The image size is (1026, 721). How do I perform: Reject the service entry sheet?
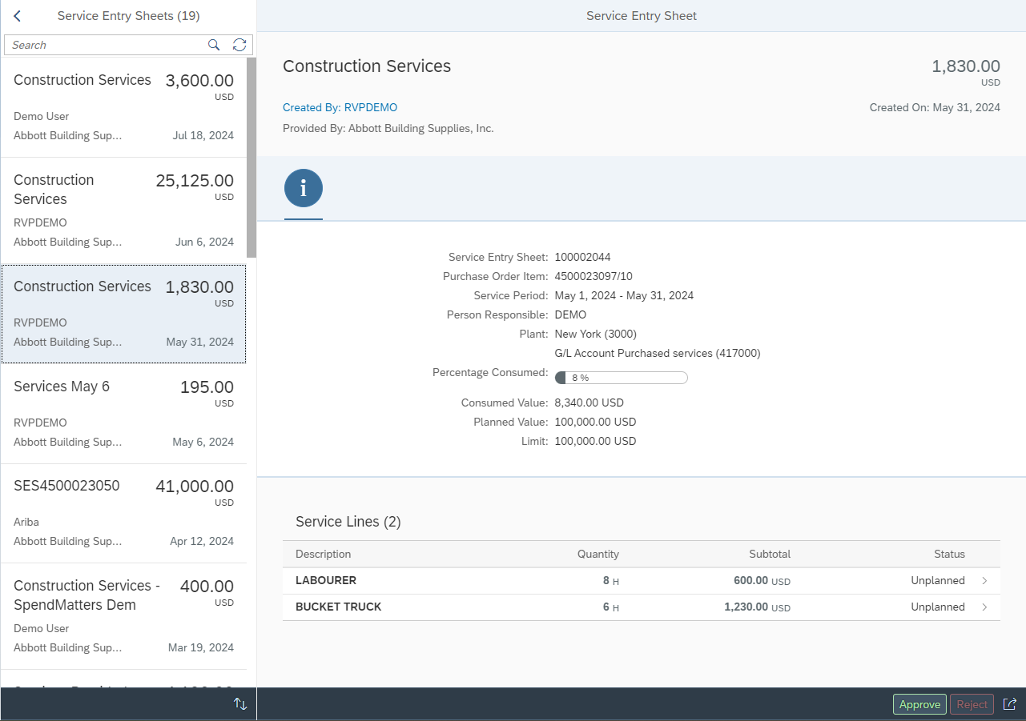pos(972,704)
